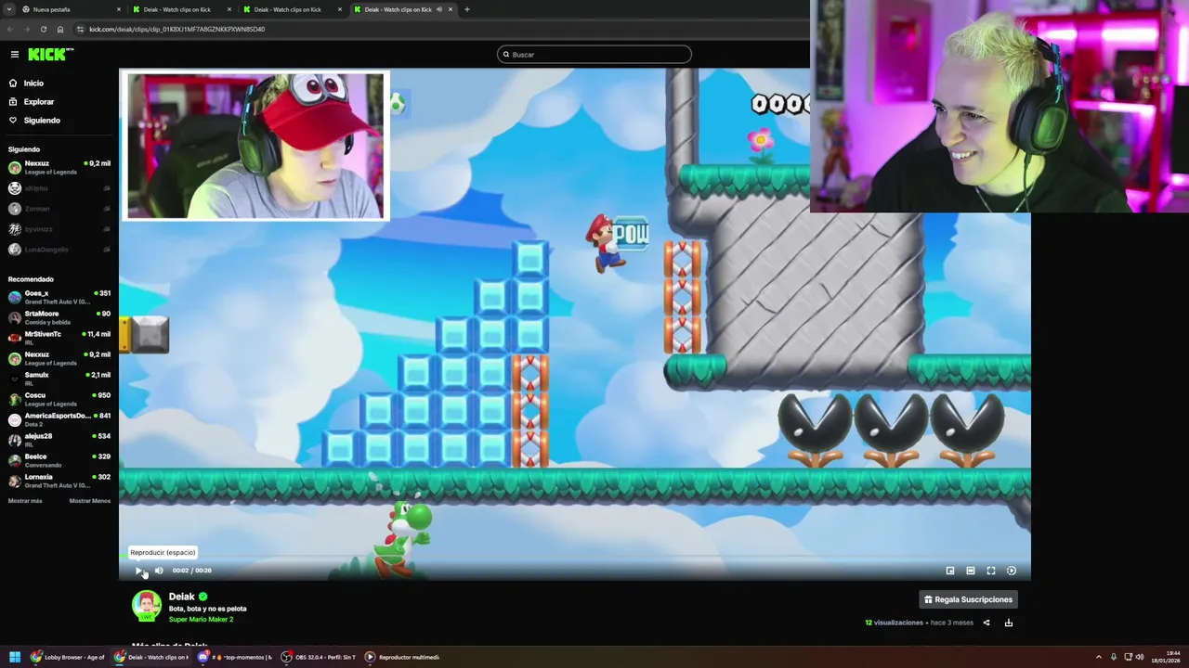Open OBS 32.0.4 from the taskbar
The width and height of the screenshot is (1189, 668).
[x=319, y=657]
